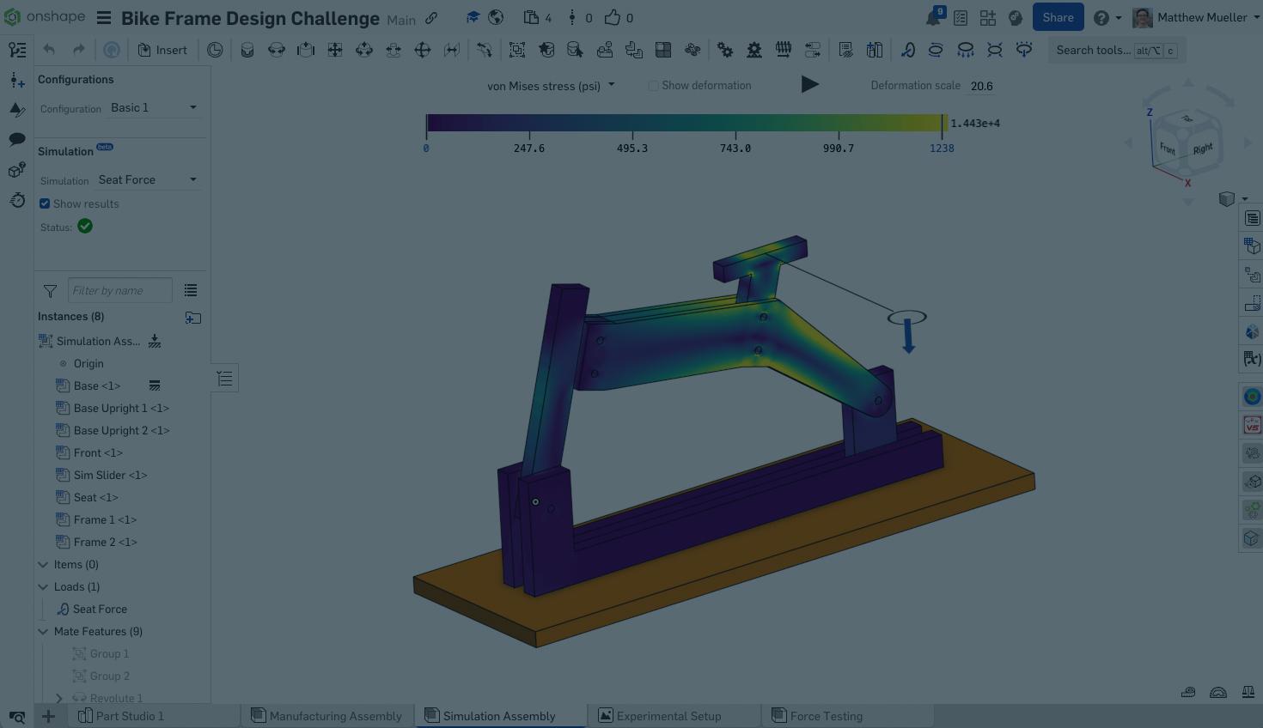This screenshot has height=728, width=1263.
Task: Click the filter funnel icon
Action: point(50,291)
